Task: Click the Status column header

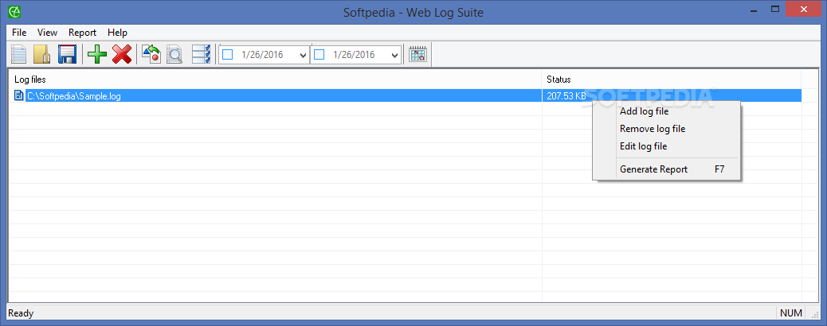Action: click(x=672, y=80)
